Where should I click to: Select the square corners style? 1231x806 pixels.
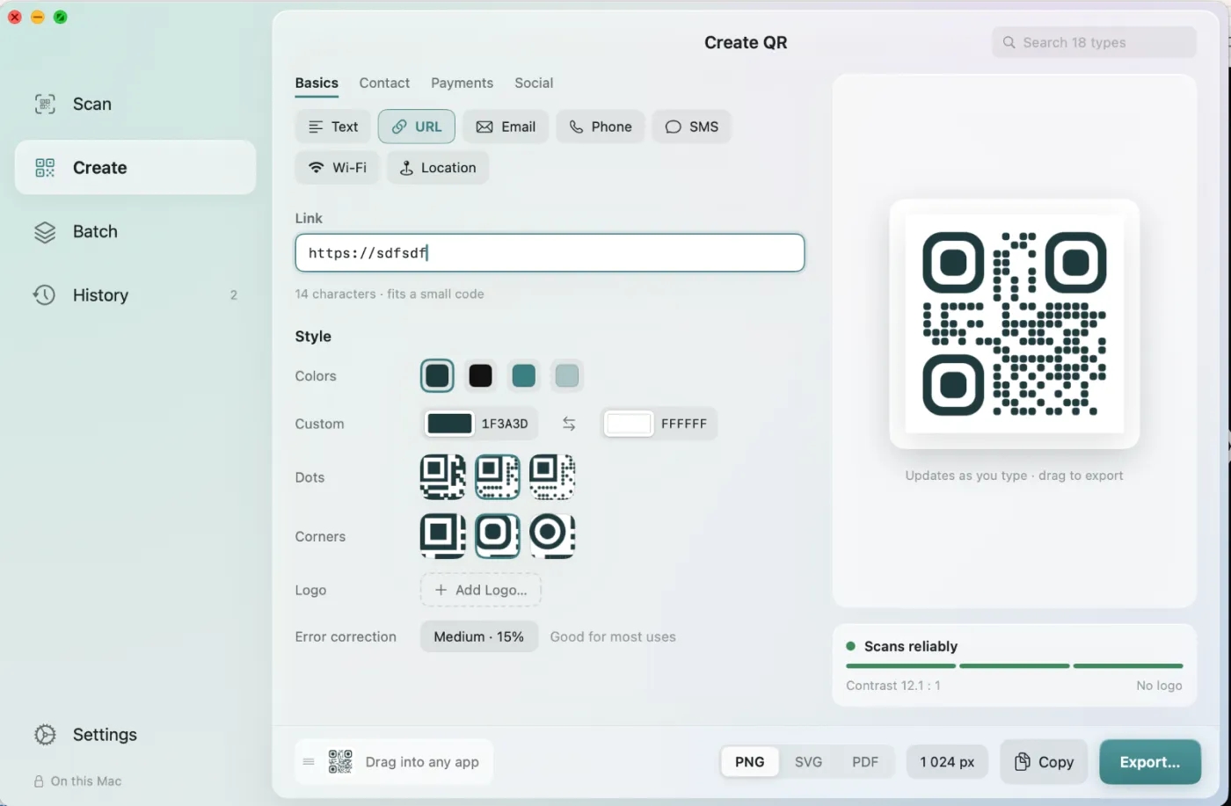click(x=443, y=536)
